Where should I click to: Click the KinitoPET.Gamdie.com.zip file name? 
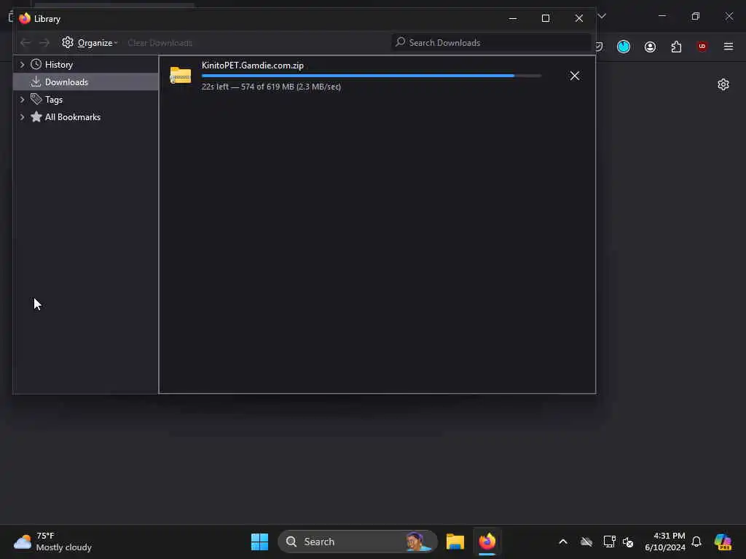click(x=253, y=66)
